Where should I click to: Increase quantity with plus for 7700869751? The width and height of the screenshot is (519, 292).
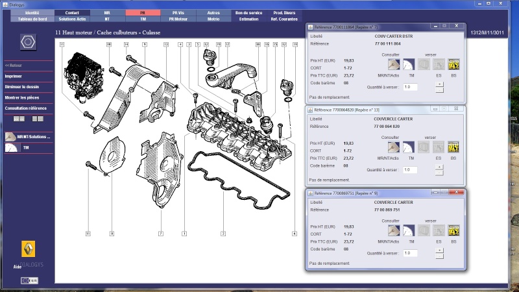pos(440,250)
